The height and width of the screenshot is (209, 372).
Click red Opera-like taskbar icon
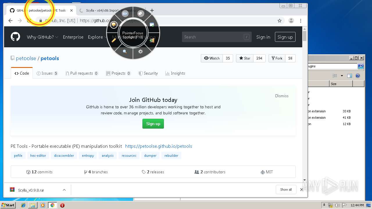click(x=62, y=205)
